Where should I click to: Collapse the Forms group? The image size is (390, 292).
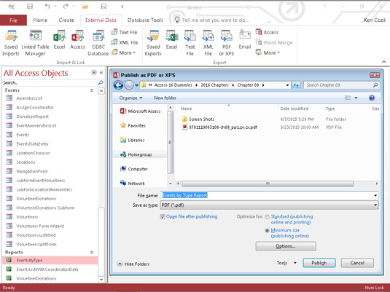pyautogui.click(x=92, y=90)
